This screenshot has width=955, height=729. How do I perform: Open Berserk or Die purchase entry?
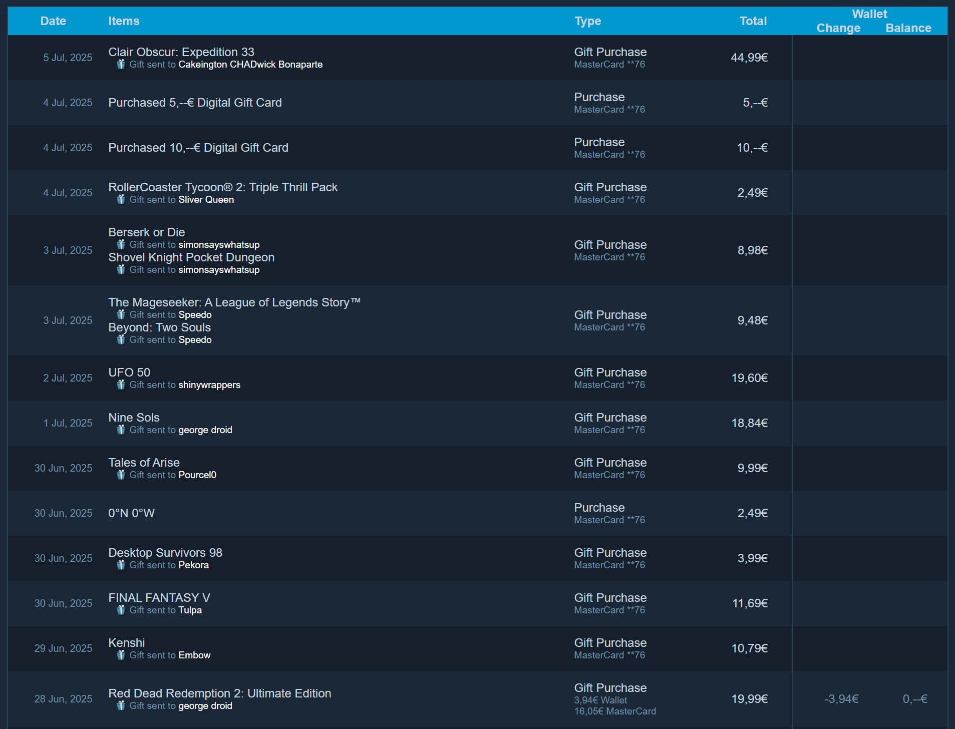(147, 232)
